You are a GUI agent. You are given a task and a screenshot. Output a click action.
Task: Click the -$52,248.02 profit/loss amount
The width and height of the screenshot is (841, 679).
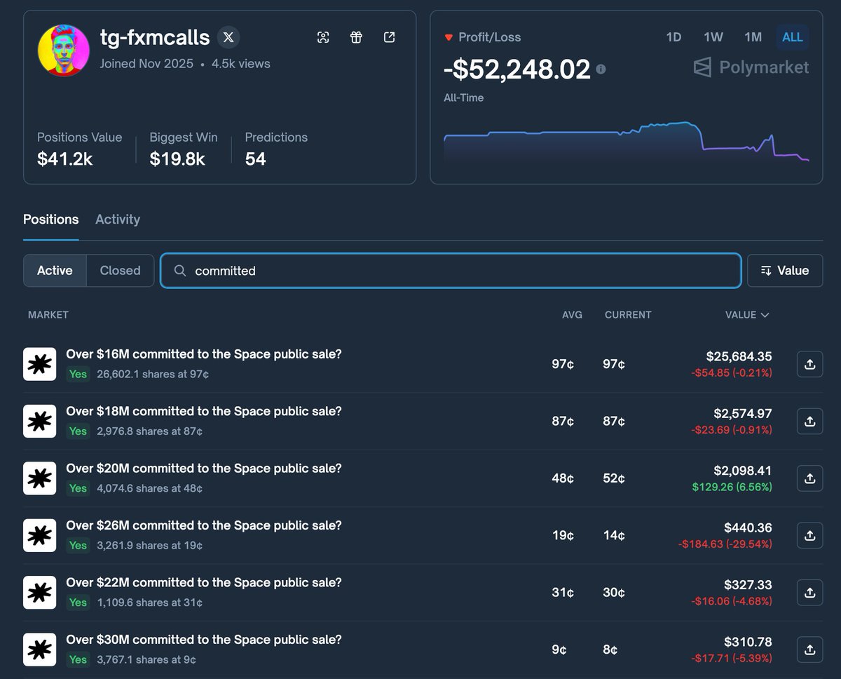tap(517, 69)
